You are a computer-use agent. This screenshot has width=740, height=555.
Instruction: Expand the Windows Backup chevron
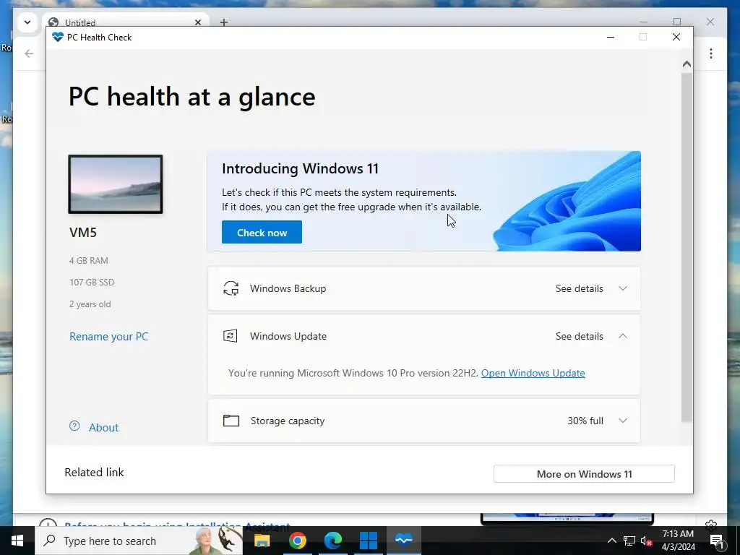[x=622, y=288]
